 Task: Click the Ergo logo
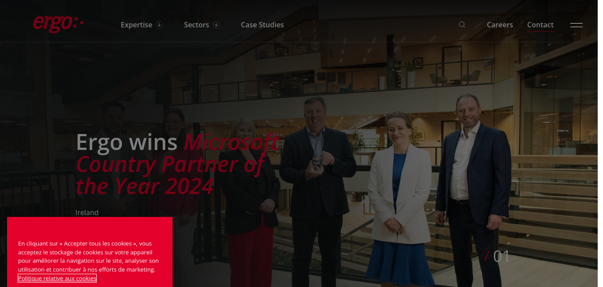coord(58,24)
